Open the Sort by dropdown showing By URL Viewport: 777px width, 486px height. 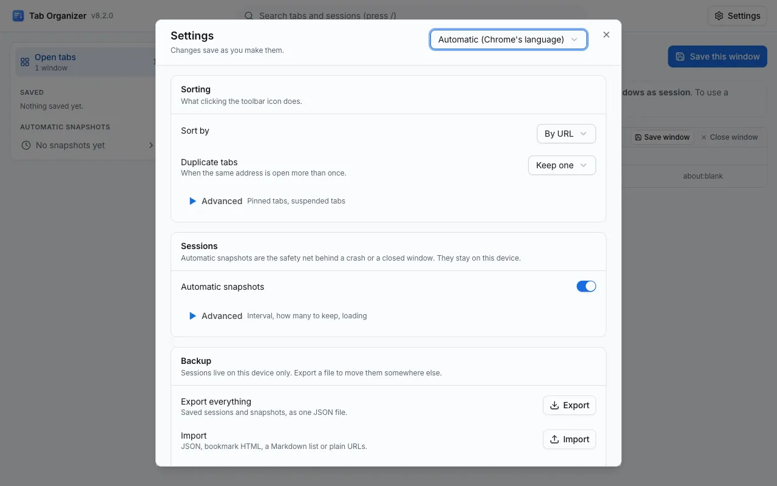[x=566, y=134]
